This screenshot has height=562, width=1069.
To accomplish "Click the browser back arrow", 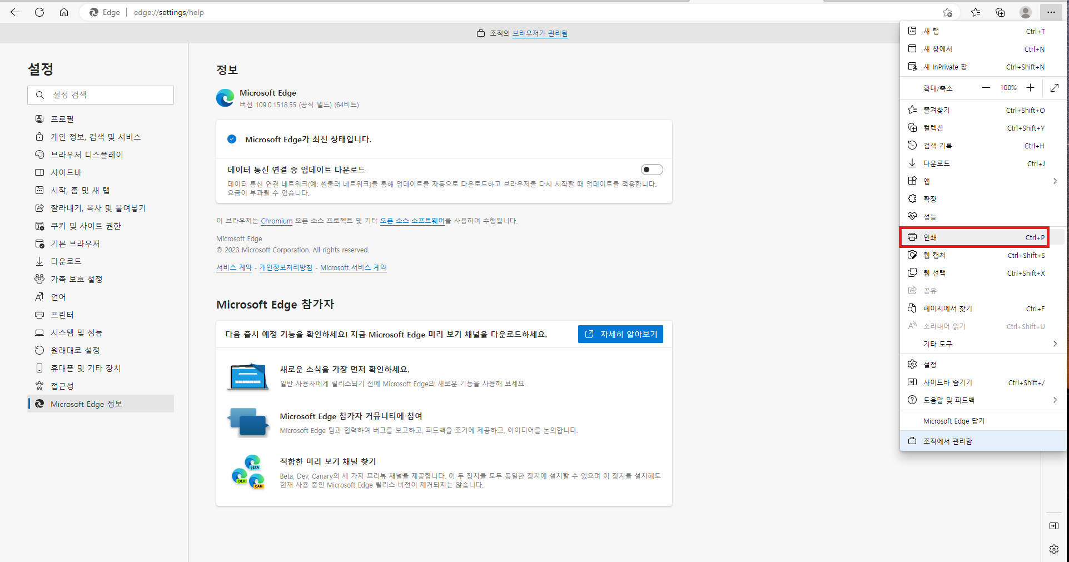I will [x=15, y=12].
